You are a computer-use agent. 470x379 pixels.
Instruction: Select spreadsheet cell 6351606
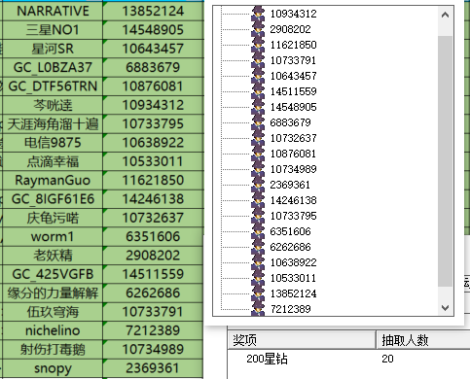[153, 237]
